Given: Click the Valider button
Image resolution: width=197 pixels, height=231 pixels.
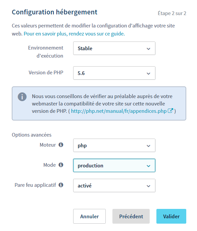Looking at the screenshot, I should click(171, 216).
